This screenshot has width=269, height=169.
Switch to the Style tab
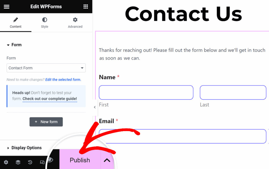click(x=44, y=23)
